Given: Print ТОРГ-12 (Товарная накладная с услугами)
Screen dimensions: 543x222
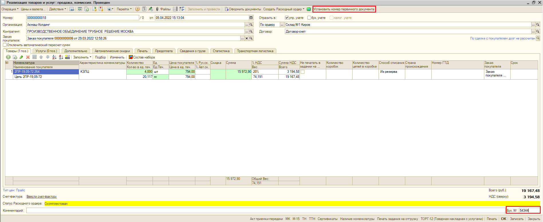Looking at the screenshot, I should [x=452, y=219].
